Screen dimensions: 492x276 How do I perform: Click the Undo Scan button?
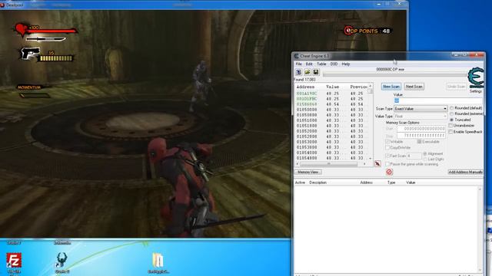[x=456, y=87]
